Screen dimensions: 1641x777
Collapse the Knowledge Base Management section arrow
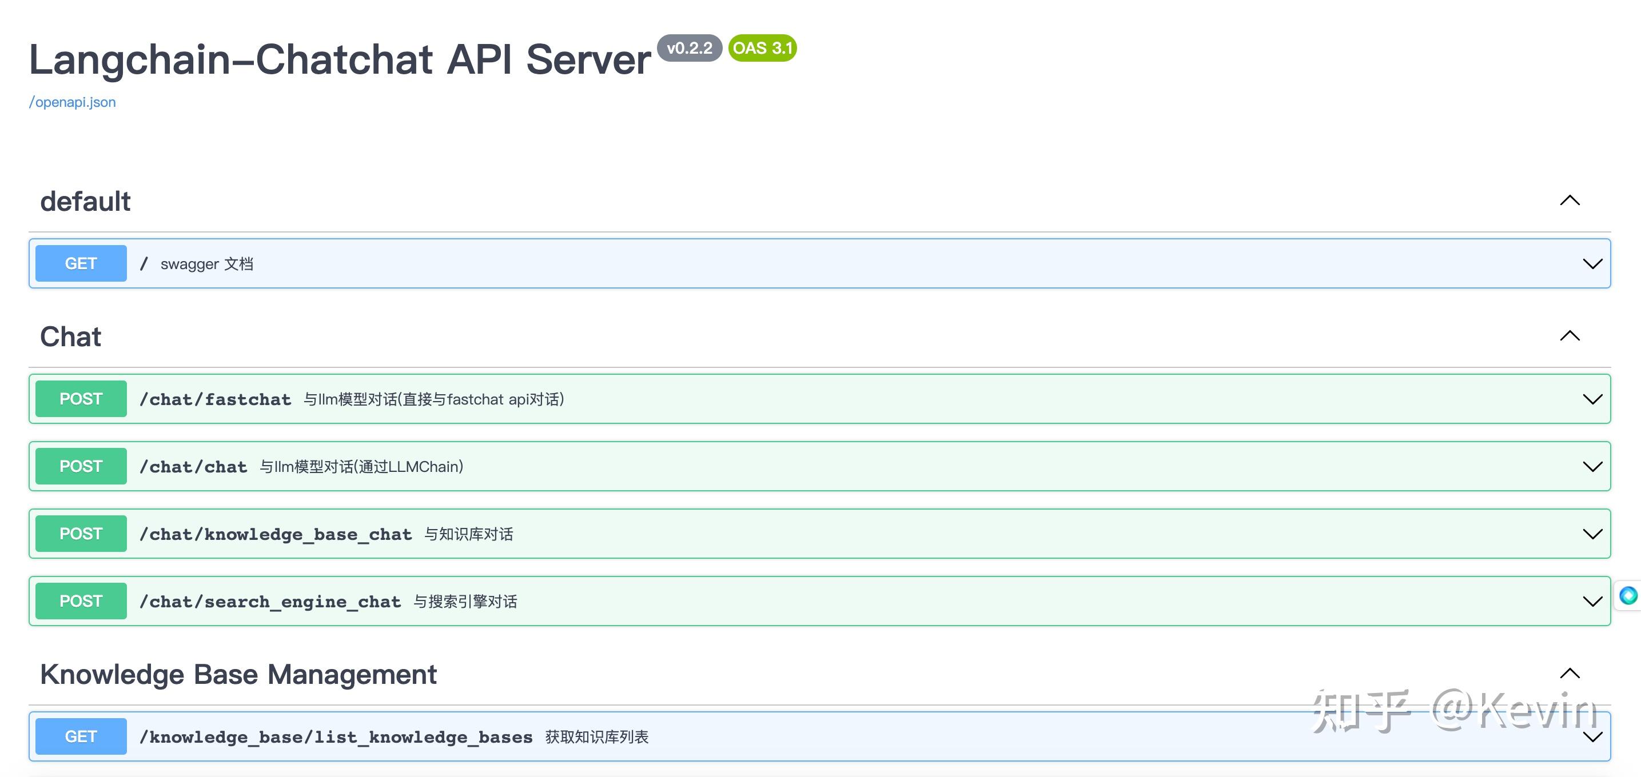point(1570,673)
